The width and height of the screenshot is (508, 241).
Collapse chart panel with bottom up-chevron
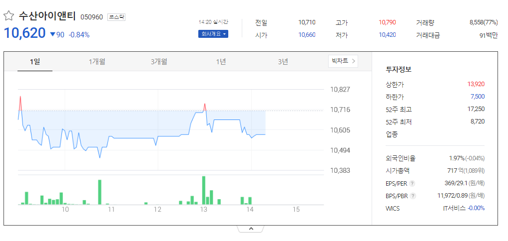(251, 229)
